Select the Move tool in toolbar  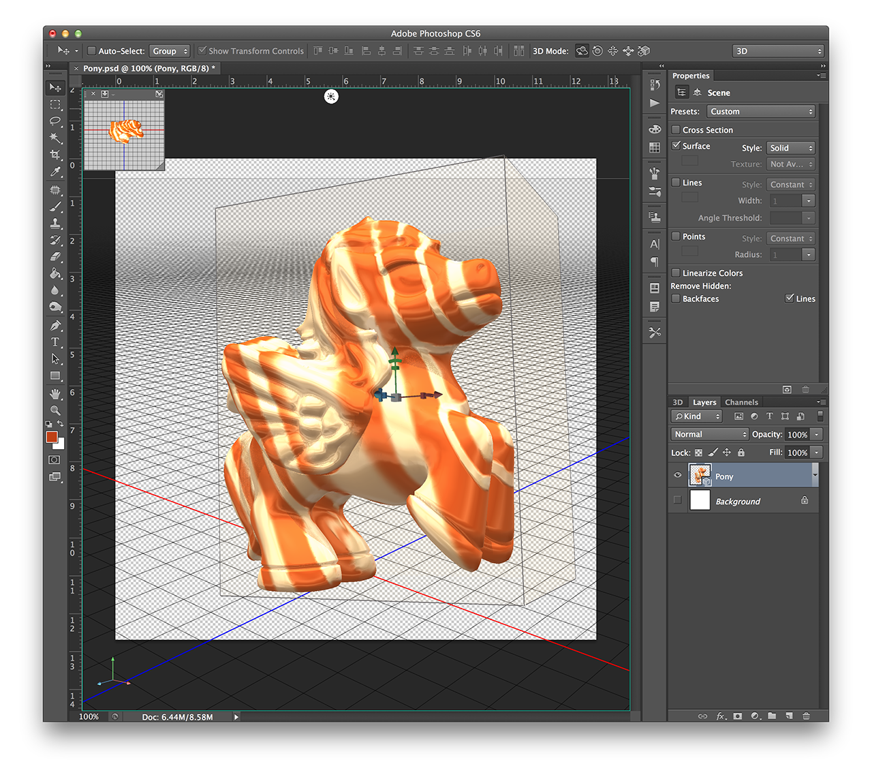[55, 88]
